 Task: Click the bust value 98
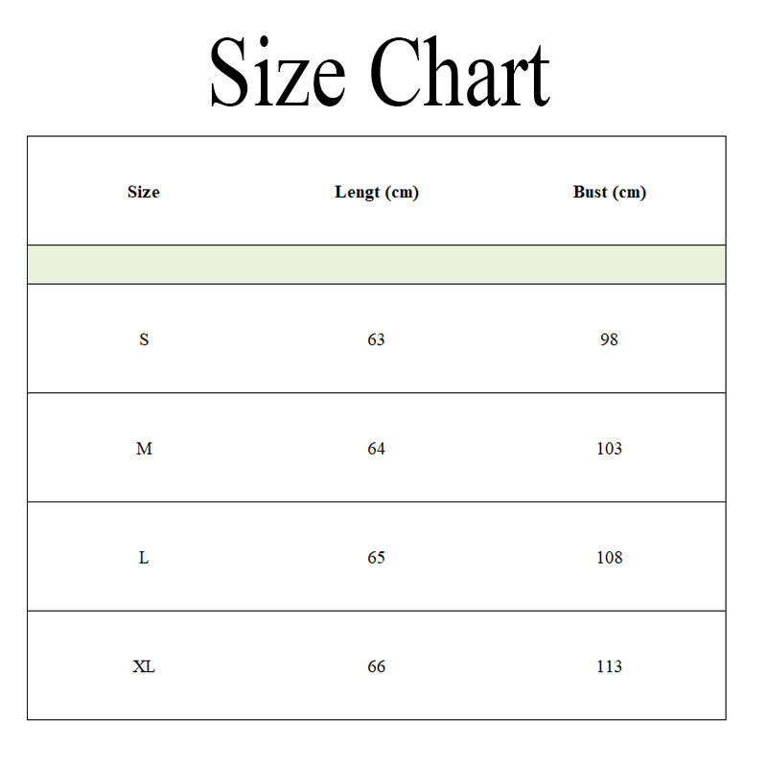click(610, 339)
